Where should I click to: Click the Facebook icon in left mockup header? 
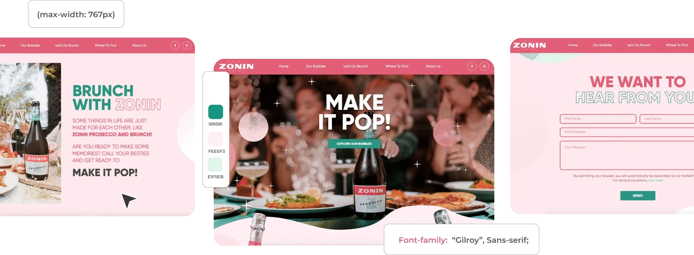click(175, 46)
